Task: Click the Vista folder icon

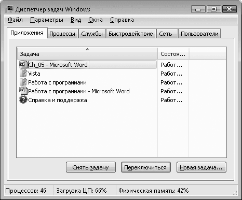Action: tap(23, 74)
